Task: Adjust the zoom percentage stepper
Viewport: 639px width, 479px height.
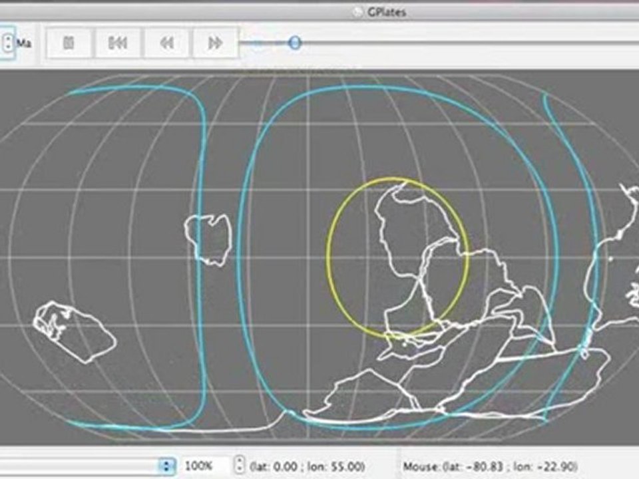Action: [x=240, y=465]
